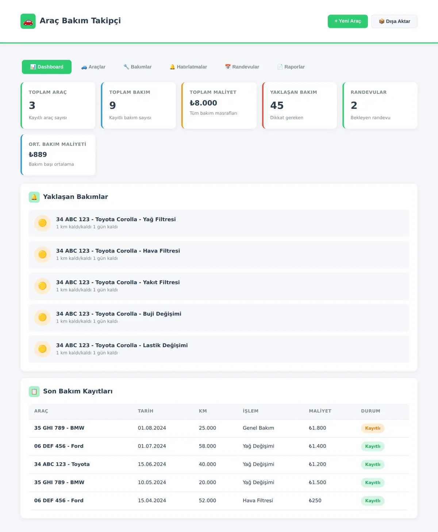Select the Toplam Bakım stat card
Image resolution: width=438 pixels, height=532 pixels.
tap(139, 105)
